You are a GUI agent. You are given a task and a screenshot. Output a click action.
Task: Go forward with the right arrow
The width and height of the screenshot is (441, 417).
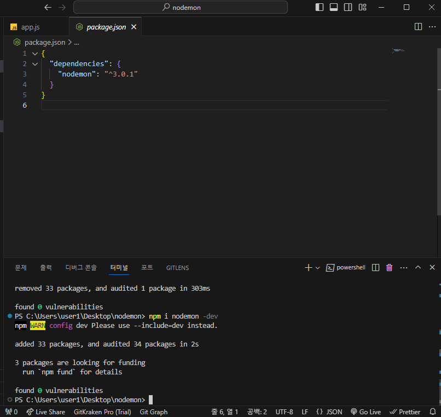62,7
